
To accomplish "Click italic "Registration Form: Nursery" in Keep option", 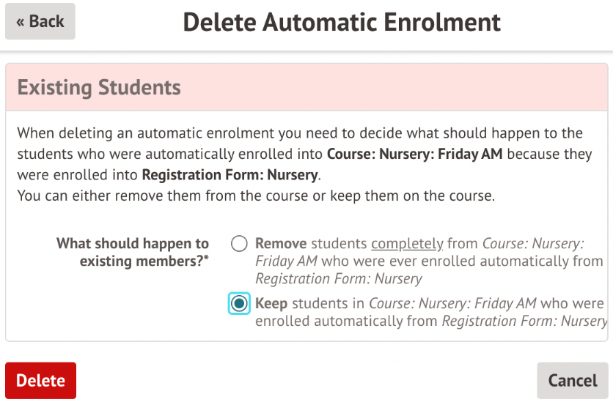I will [524, 322].
